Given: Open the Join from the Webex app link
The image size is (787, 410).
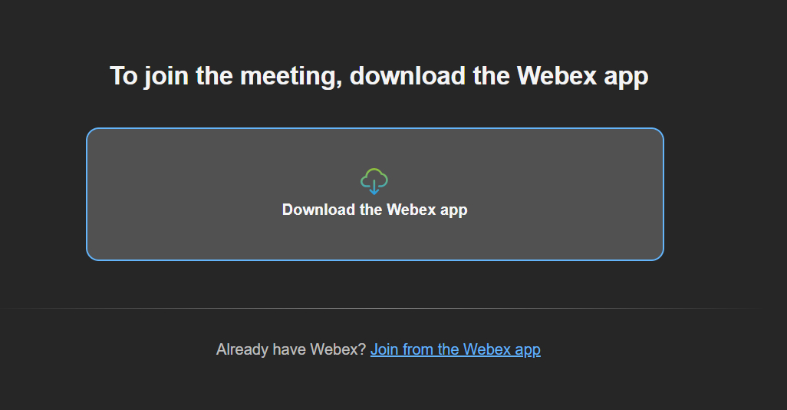Looking at the screenshot, I should coord(455,350).
